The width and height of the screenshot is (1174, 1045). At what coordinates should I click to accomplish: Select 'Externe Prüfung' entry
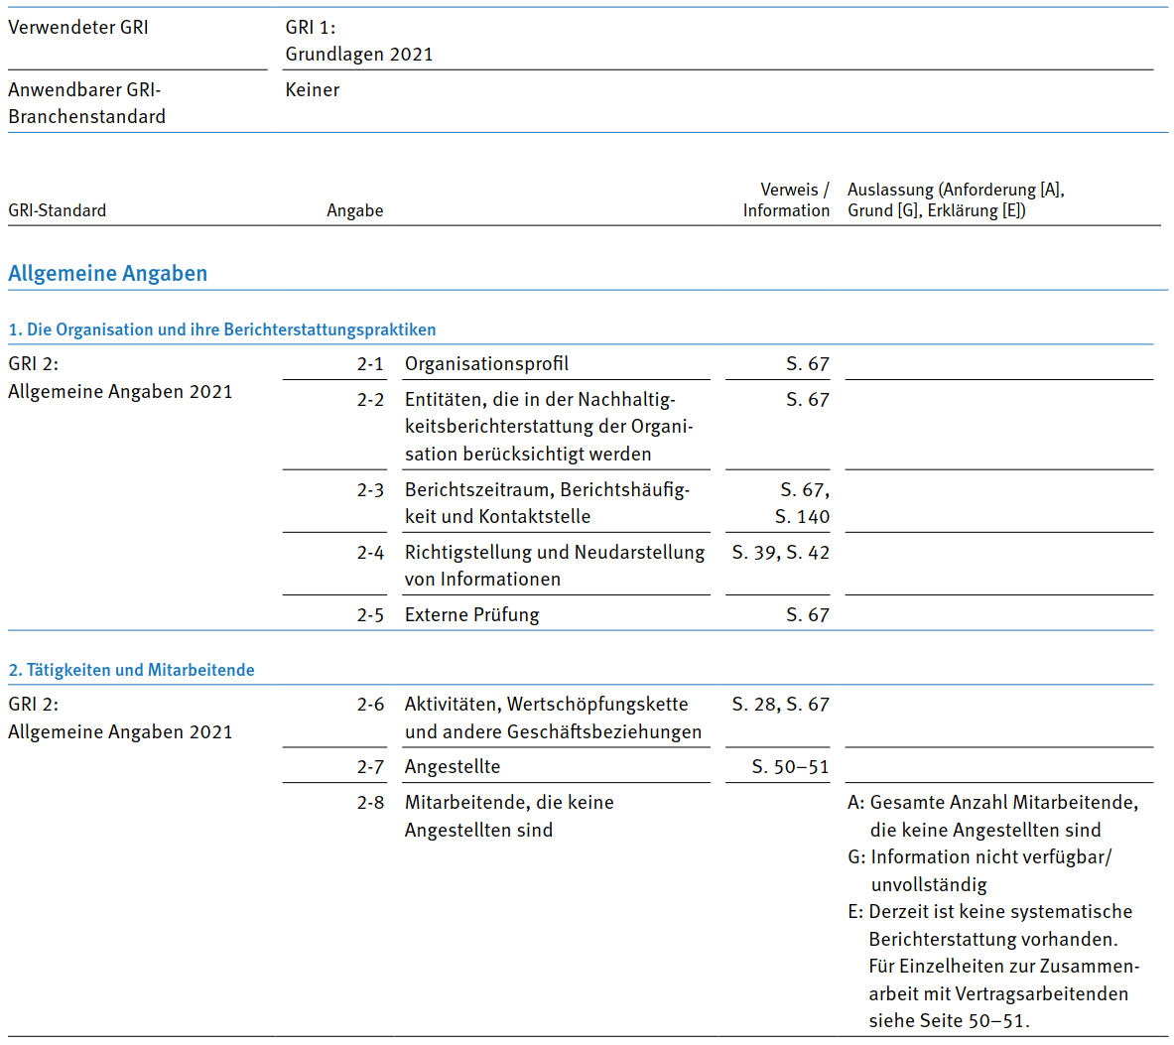click(471, 615)
